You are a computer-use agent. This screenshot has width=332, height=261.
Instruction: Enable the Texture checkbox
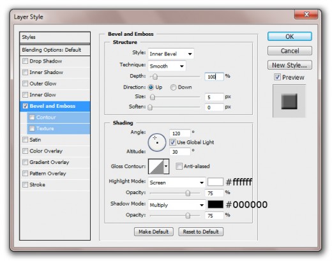coord(32,128)
